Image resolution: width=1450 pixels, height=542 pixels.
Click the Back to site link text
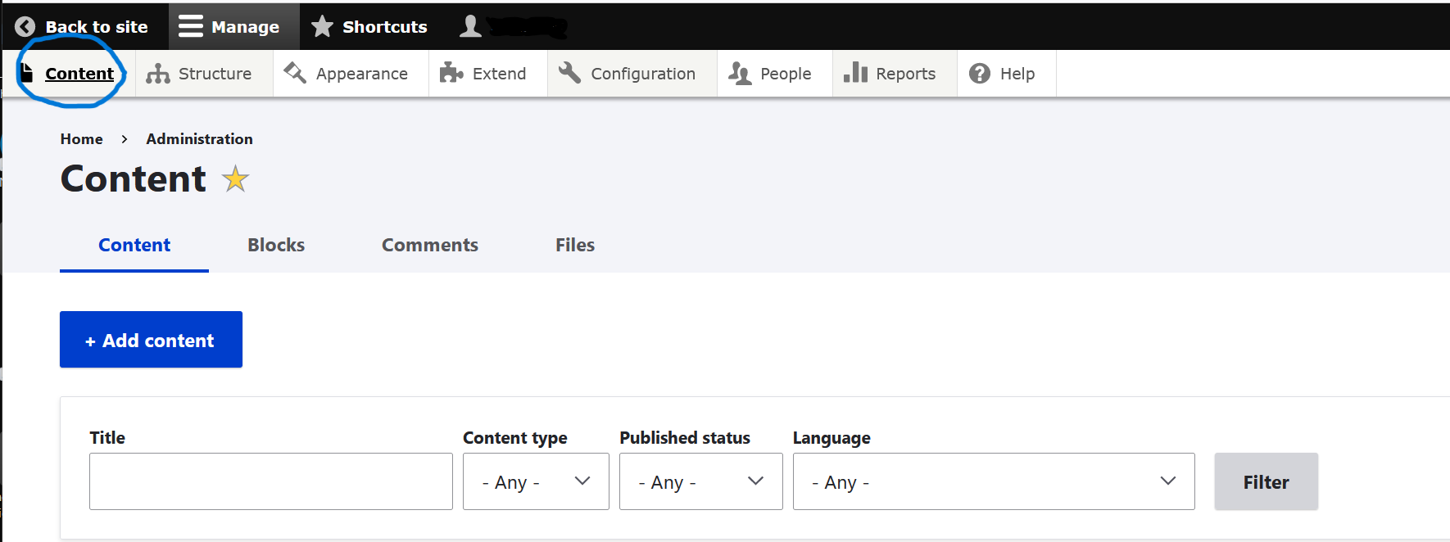(97, 27)
